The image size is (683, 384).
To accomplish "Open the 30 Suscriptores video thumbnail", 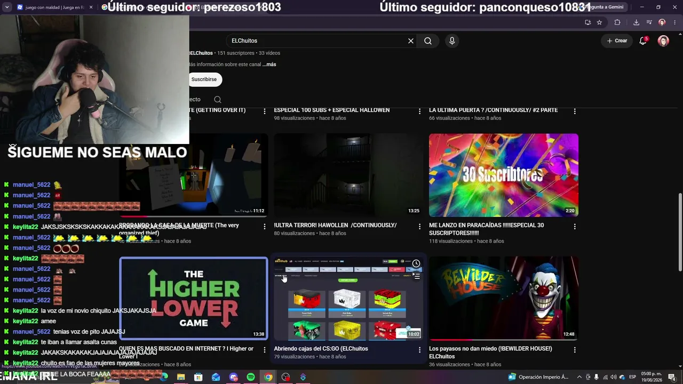I will (x=504, y=175).
